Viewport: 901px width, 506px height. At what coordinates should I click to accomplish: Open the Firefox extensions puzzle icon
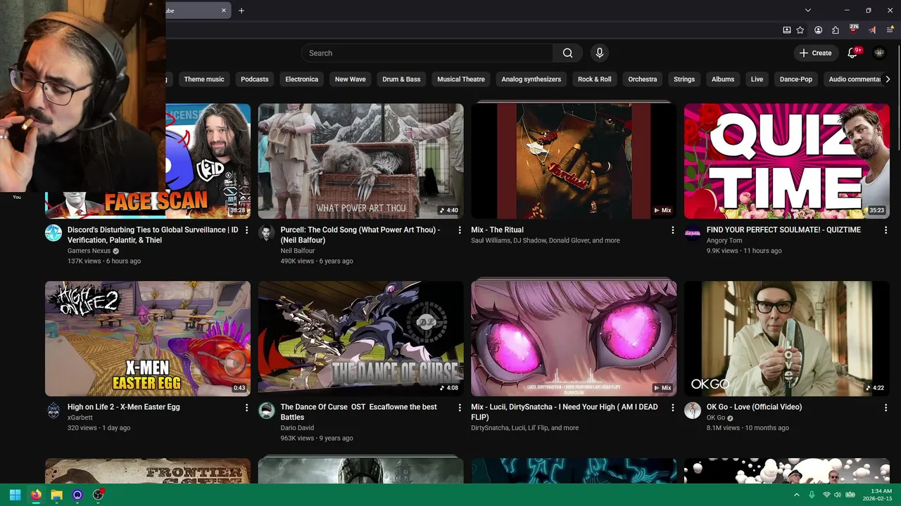(x=836, y=30)
